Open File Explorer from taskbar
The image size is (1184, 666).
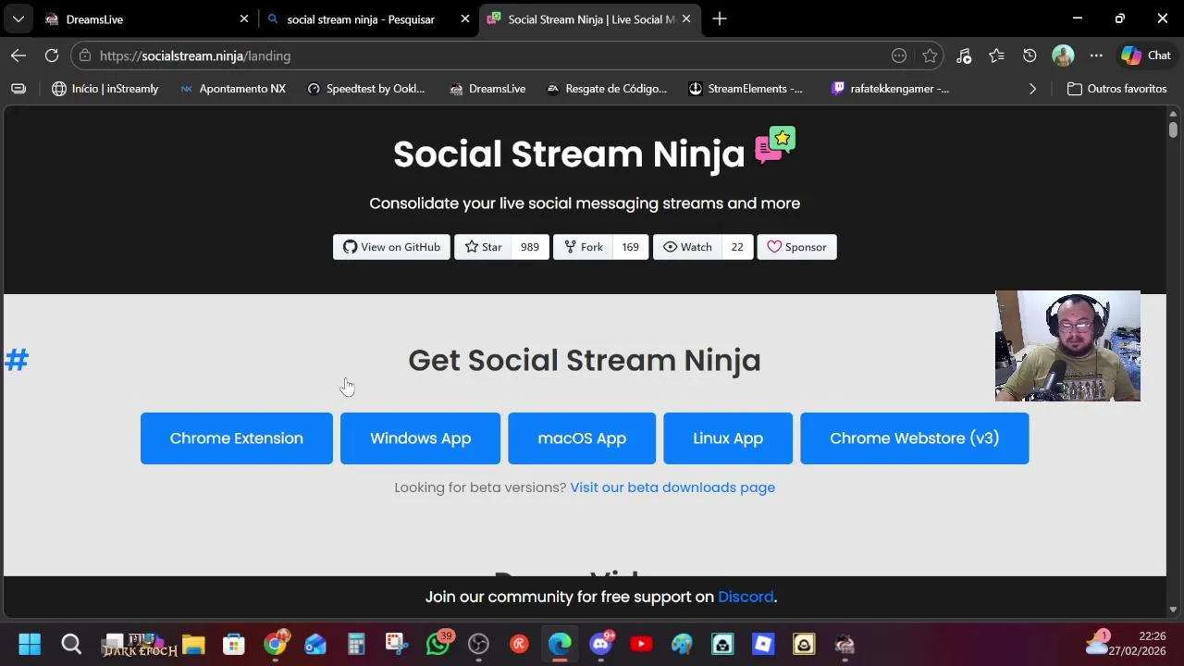(x=192, y=644)
